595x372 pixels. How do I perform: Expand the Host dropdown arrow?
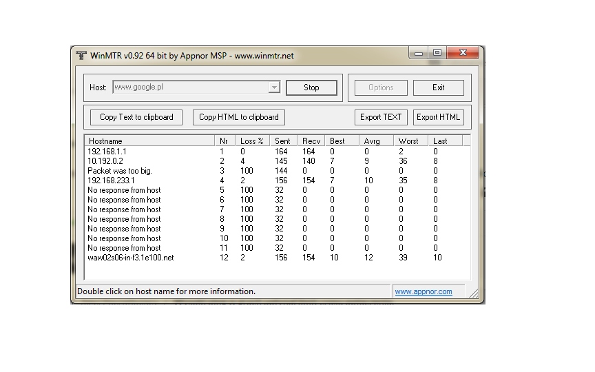tap(274, 87)
